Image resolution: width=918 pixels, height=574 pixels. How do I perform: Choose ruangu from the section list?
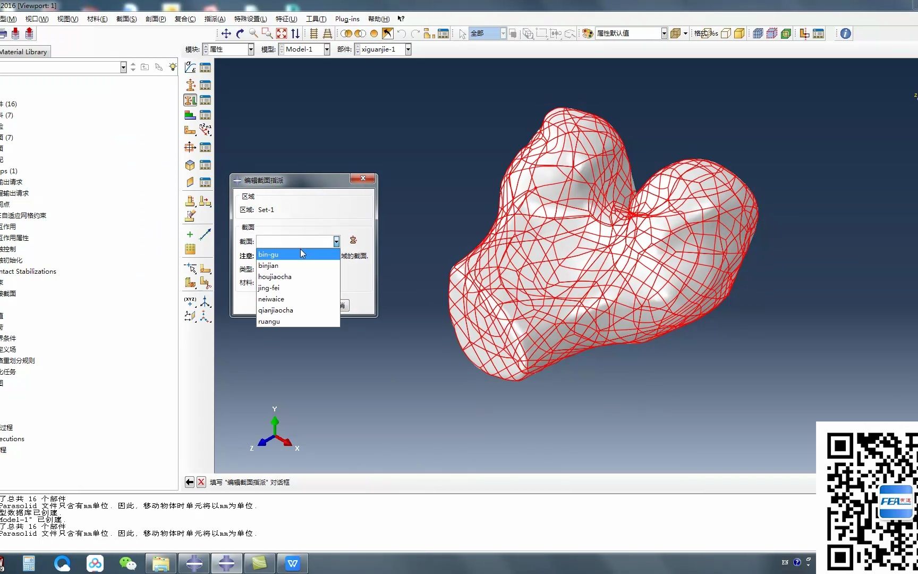point(297,322)
